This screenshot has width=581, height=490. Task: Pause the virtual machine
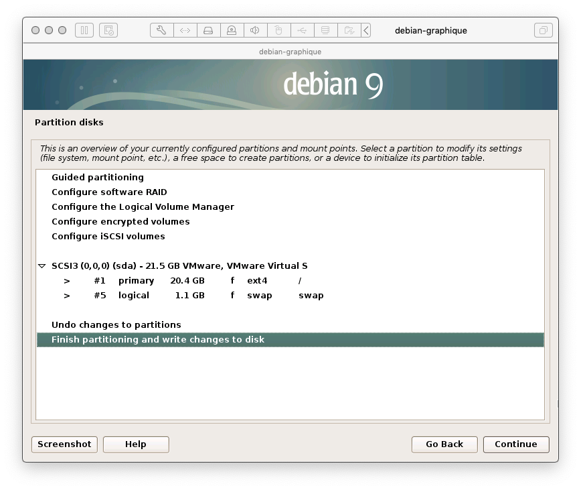(84, 30)
